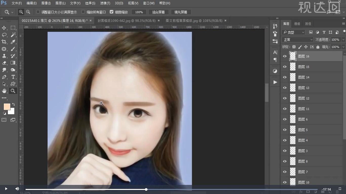The height and width of the screenshot is (194, 346).
Task: Lock all with padlock icon
Action: click(318, 47)
